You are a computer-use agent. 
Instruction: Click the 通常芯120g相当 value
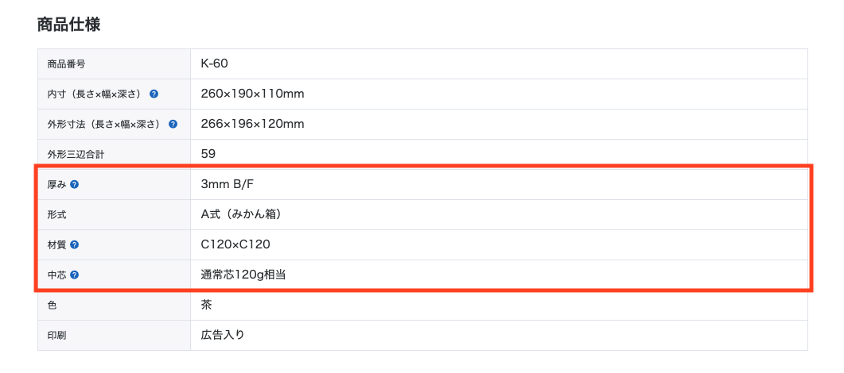pos(243,275)
